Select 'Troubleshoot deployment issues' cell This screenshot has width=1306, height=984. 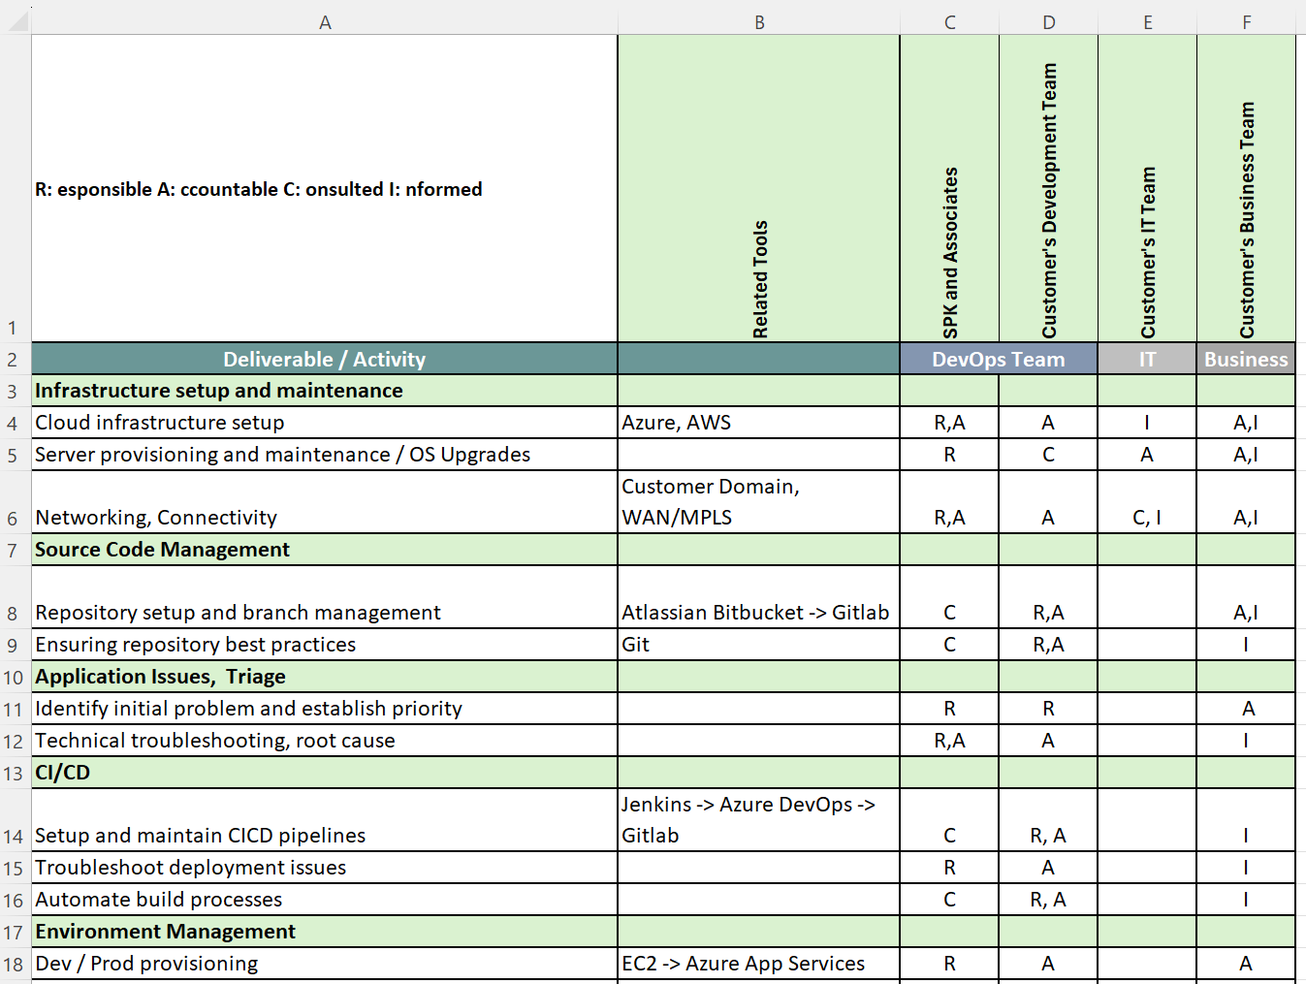(325, 868)
